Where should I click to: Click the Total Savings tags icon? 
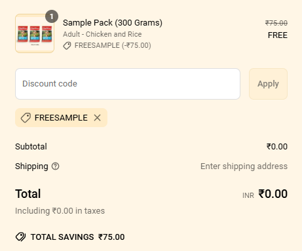pos(20,237)
